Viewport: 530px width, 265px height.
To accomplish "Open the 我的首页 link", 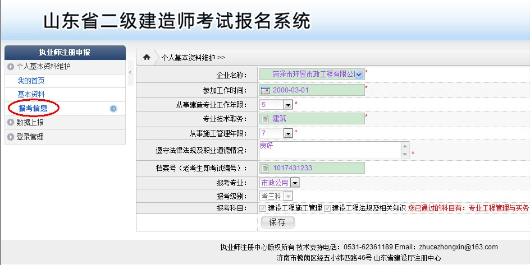I will pos(31,81).
